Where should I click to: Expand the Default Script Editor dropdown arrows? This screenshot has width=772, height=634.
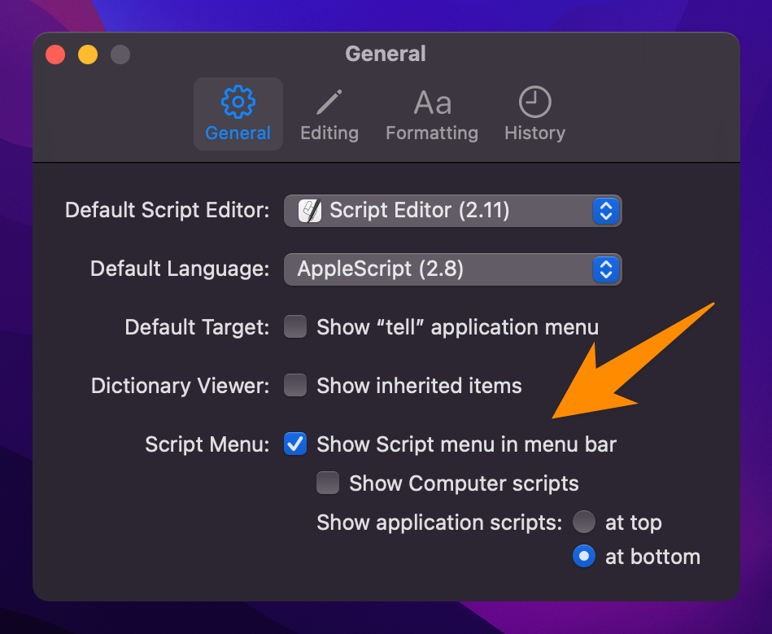[606, 211]
